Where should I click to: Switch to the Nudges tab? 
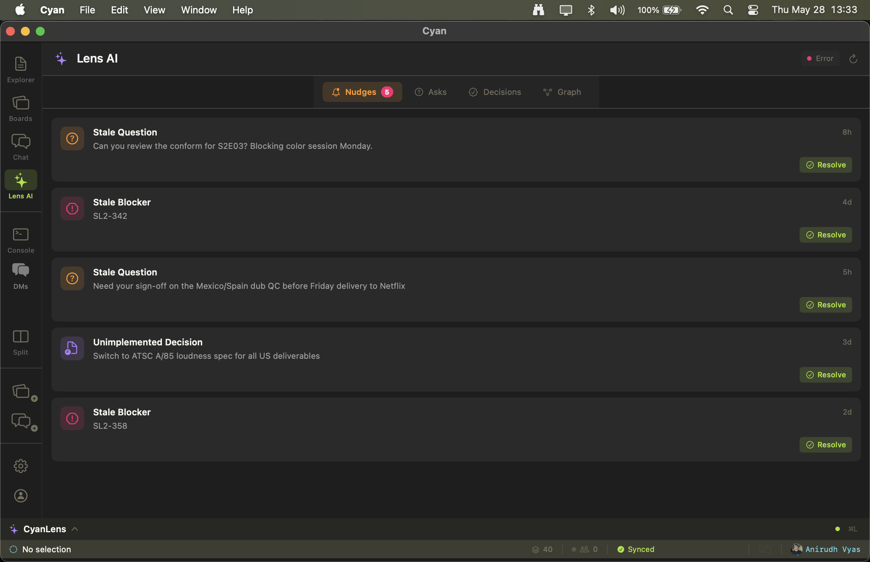[x=362, y=92]
